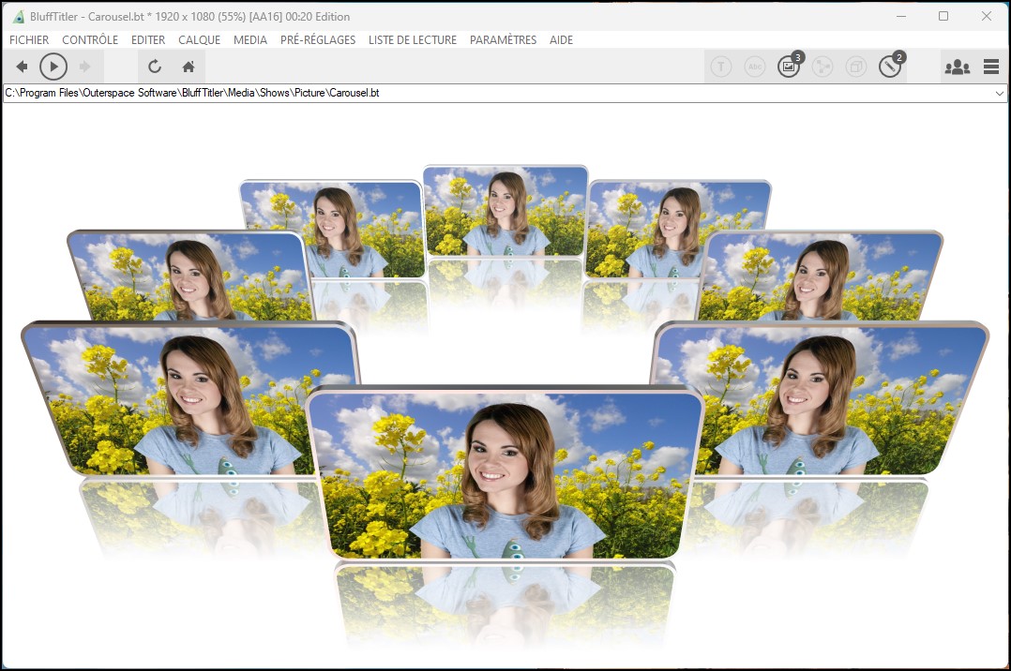Viewport: 1011px width, 671px height.
Task: Minimize the BluffTitler window
Action: tap(901, 16)
